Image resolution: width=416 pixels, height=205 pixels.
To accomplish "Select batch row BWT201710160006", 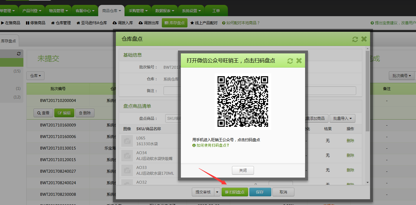I will (58, 137).
